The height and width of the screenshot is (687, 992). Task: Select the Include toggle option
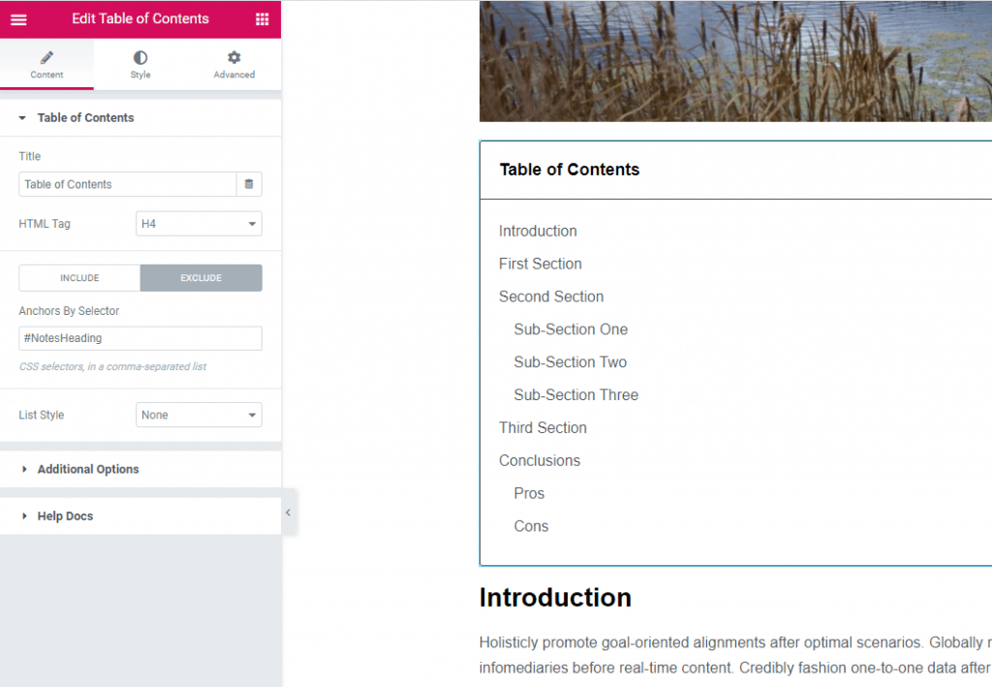point(79,278)
